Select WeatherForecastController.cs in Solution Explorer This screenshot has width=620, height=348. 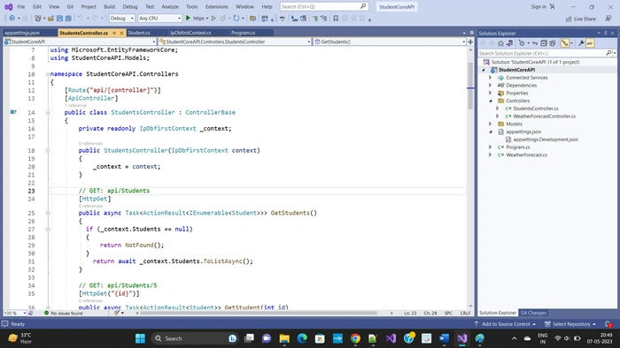tap(544, 117)
